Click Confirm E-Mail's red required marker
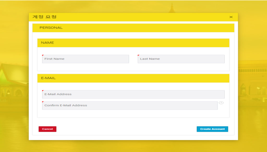 coord(43,102)
